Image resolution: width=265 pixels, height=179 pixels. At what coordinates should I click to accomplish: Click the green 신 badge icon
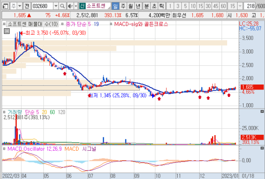pyautogui.click(x=82, y=6)
